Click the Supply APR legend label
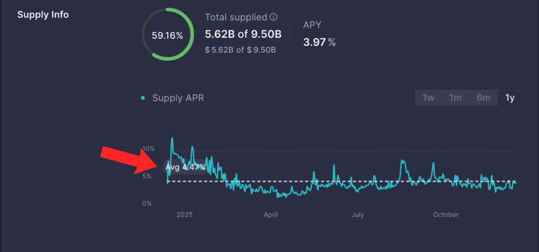The height and width of the screenshot is (252, 539). coord(178,98)
